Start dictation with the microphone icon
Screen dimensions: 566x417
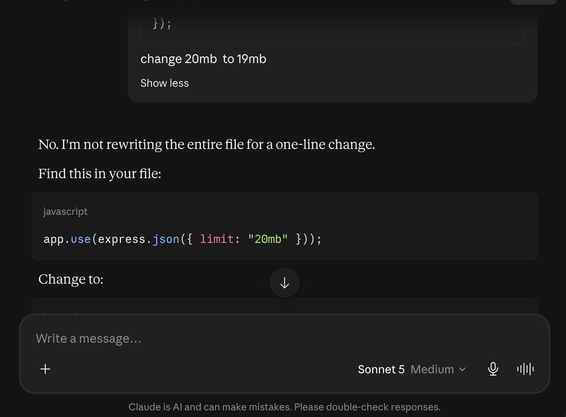pos(493,369)
